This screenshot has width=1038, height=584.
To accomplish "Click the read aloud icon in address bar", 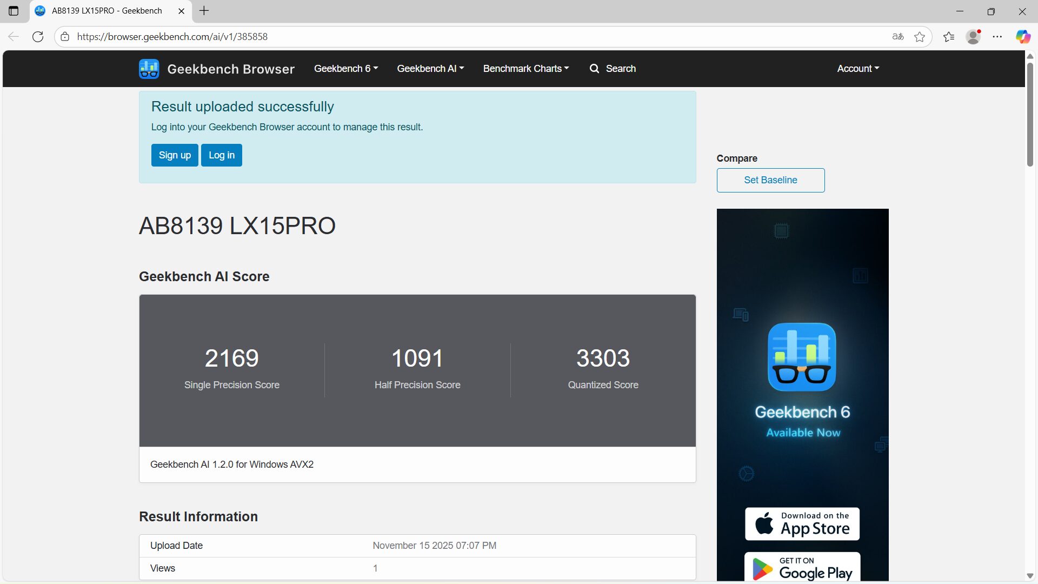I will [897, 36].
